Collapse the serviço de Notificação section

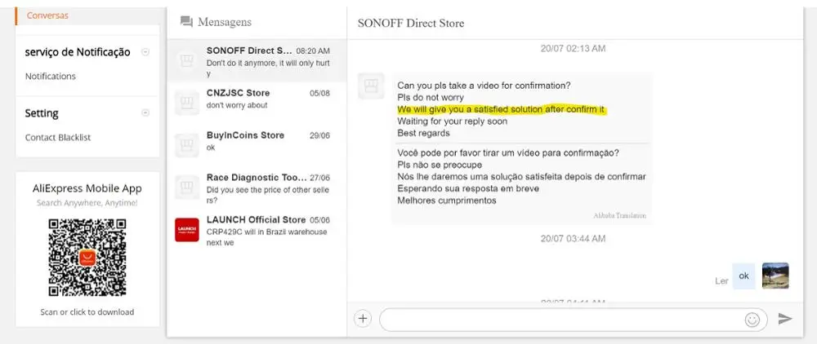[x=146, y=52]
